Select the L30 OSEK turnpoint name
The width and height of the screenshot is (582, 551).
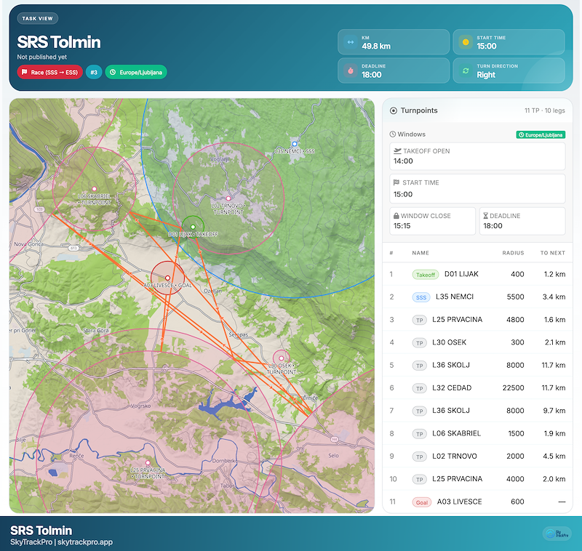click(450, 342)
